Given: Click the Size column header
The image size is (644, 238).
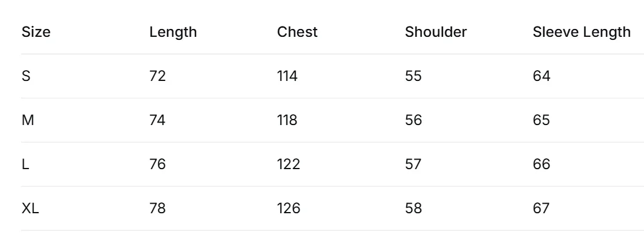Looking at the screenshot, I should pos(36,32).
